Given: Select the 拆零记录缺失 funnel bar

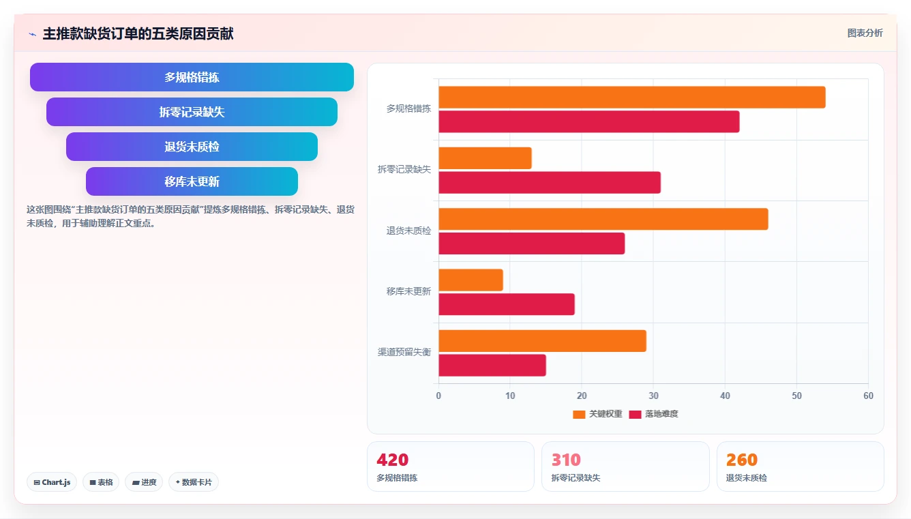Looking at the screenshot, I should point(192,112).
